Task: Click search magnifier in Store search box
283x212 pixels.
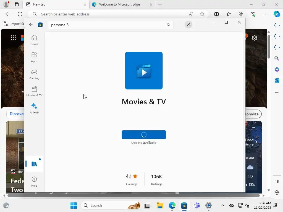Action: pyautogui.click(x=168, y=25)
